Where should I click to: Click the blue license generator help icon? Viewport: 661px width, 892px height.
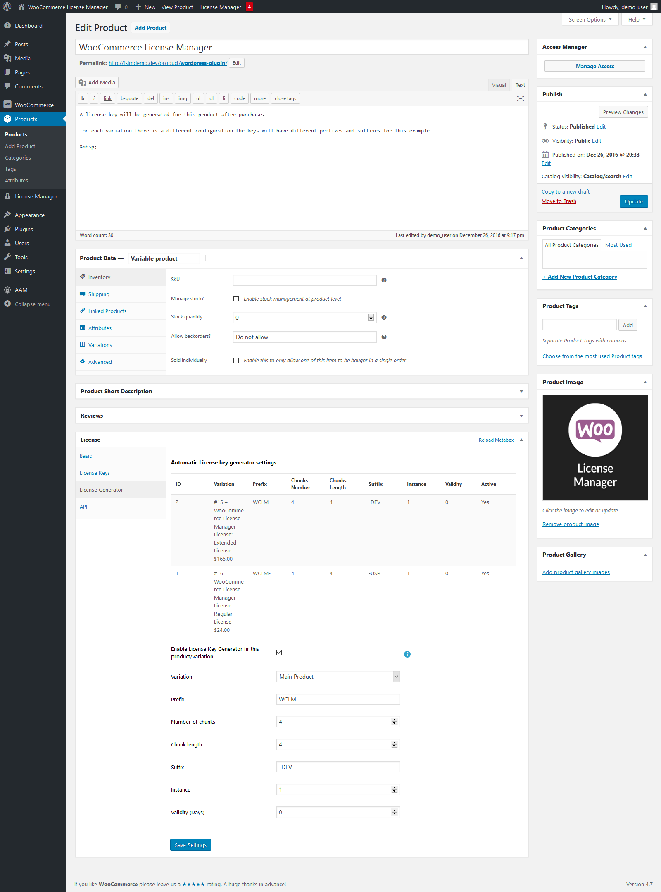click(x=407, y=654)
